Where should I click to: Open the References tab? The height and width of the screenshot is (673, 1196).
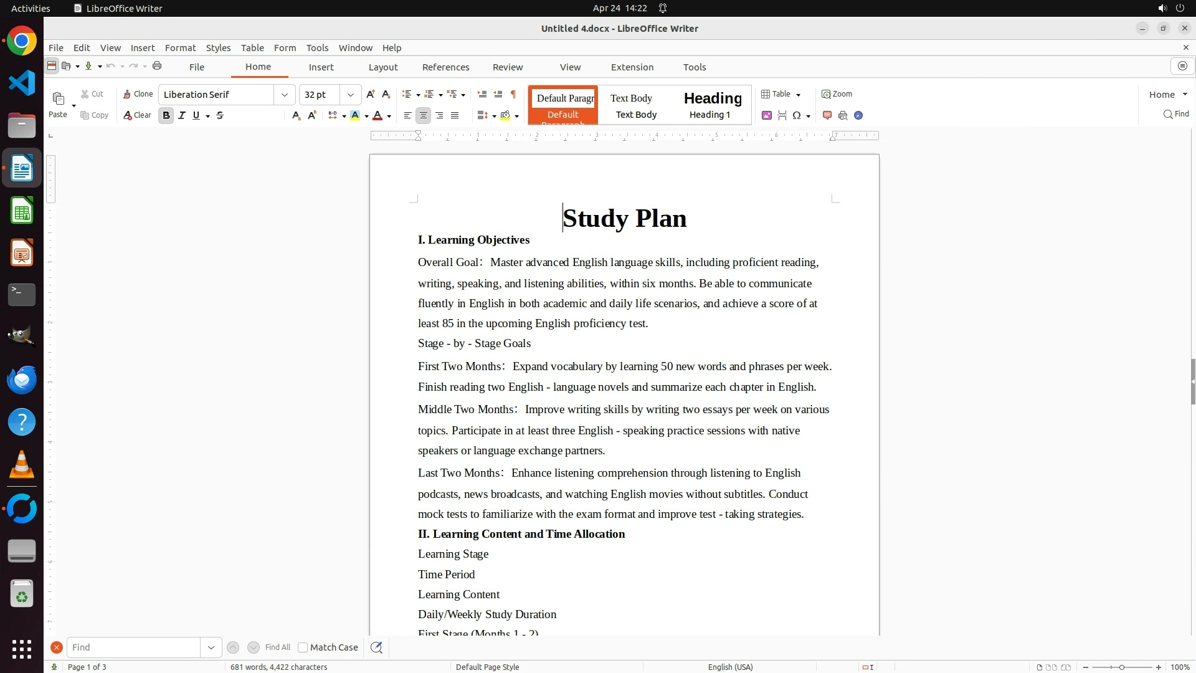(445, 67)
